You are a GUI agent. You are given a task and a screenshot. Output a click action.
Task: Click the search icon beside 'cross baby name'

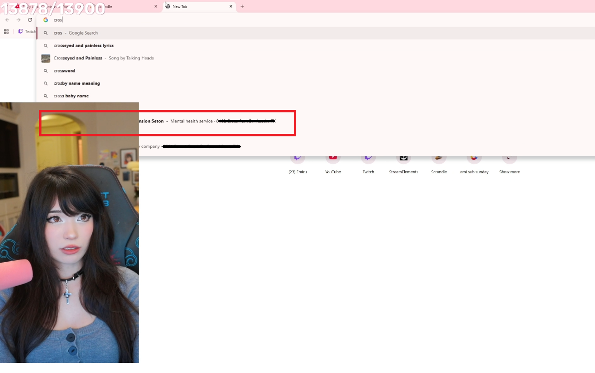[x=45, y=96]
